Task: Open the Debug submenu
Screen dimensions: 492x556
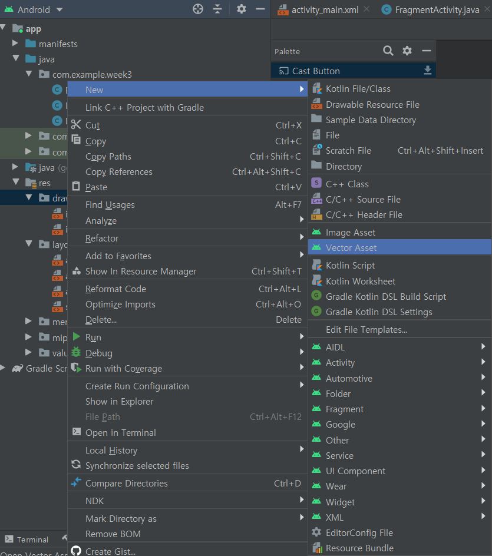Action: (x=187, y=353)
